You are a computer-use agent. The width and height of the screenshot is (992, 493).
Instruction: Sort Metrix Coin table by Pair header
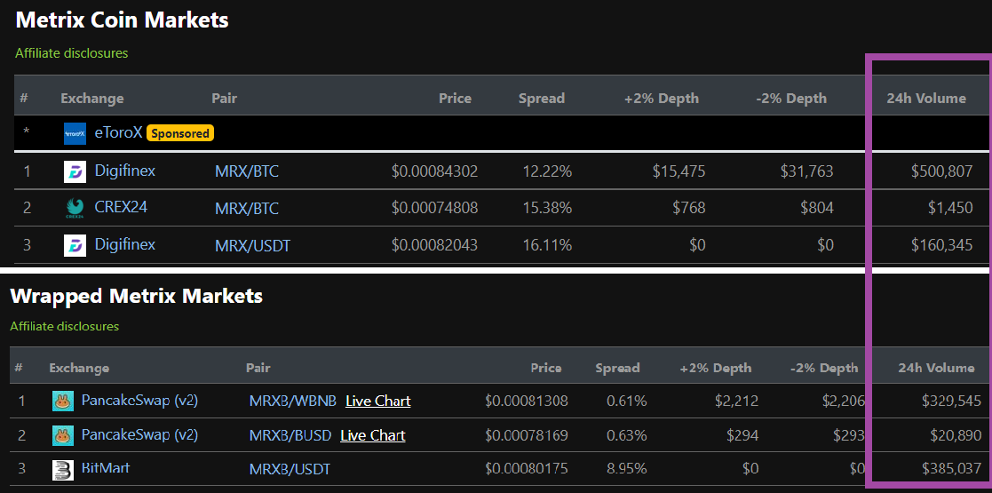tap(225, 98)
